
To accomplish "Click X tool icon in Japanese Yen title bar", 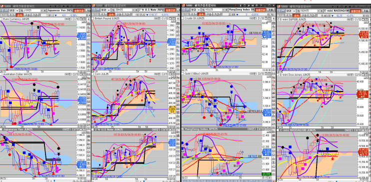I will coord(55,6).
